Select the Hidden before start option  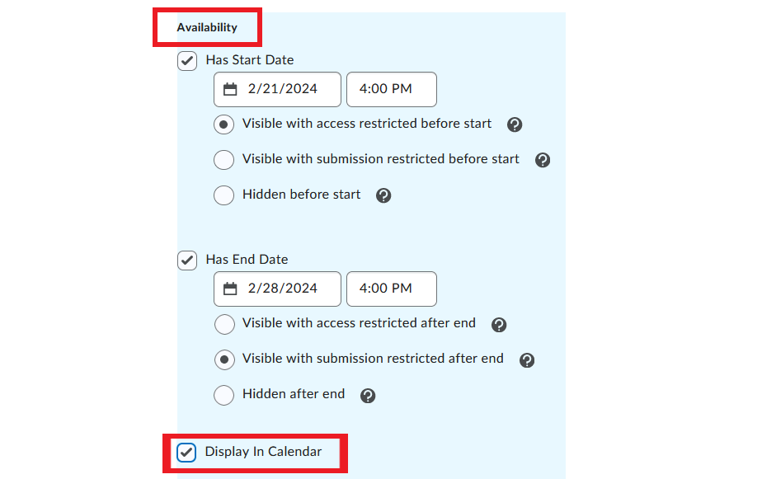[x=224, y=195]
